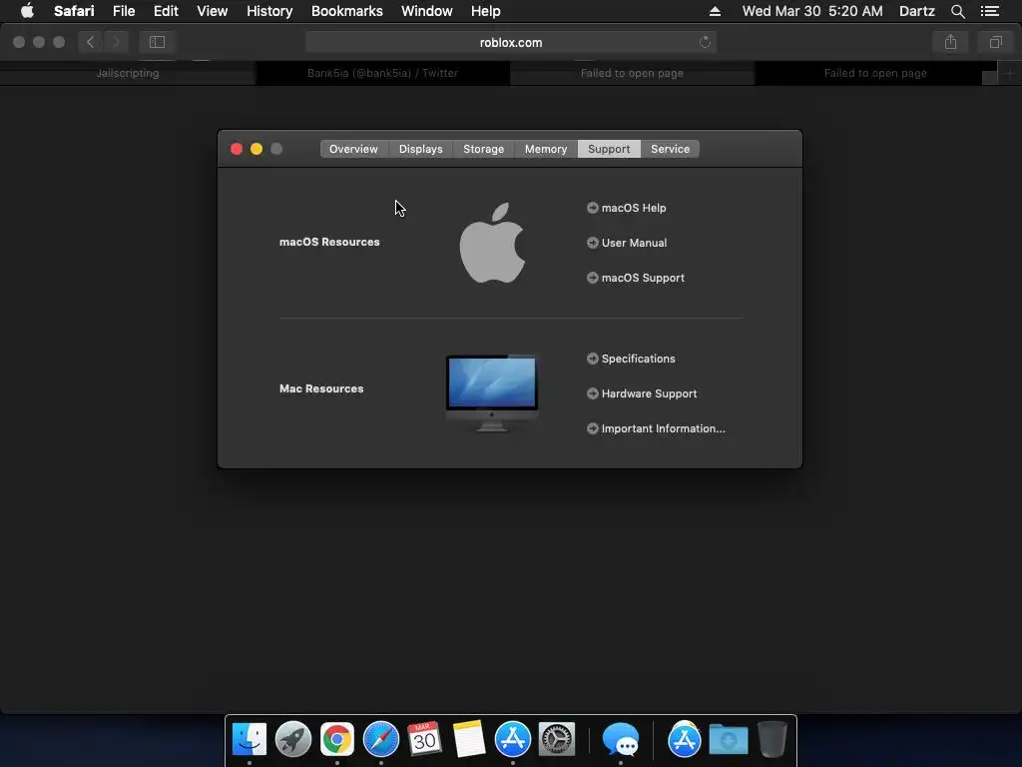This screenshot has width=1022, height=767.
Task: Open Launchpad from the Dock
Action: pyautogui.click(x=293, y=739)
